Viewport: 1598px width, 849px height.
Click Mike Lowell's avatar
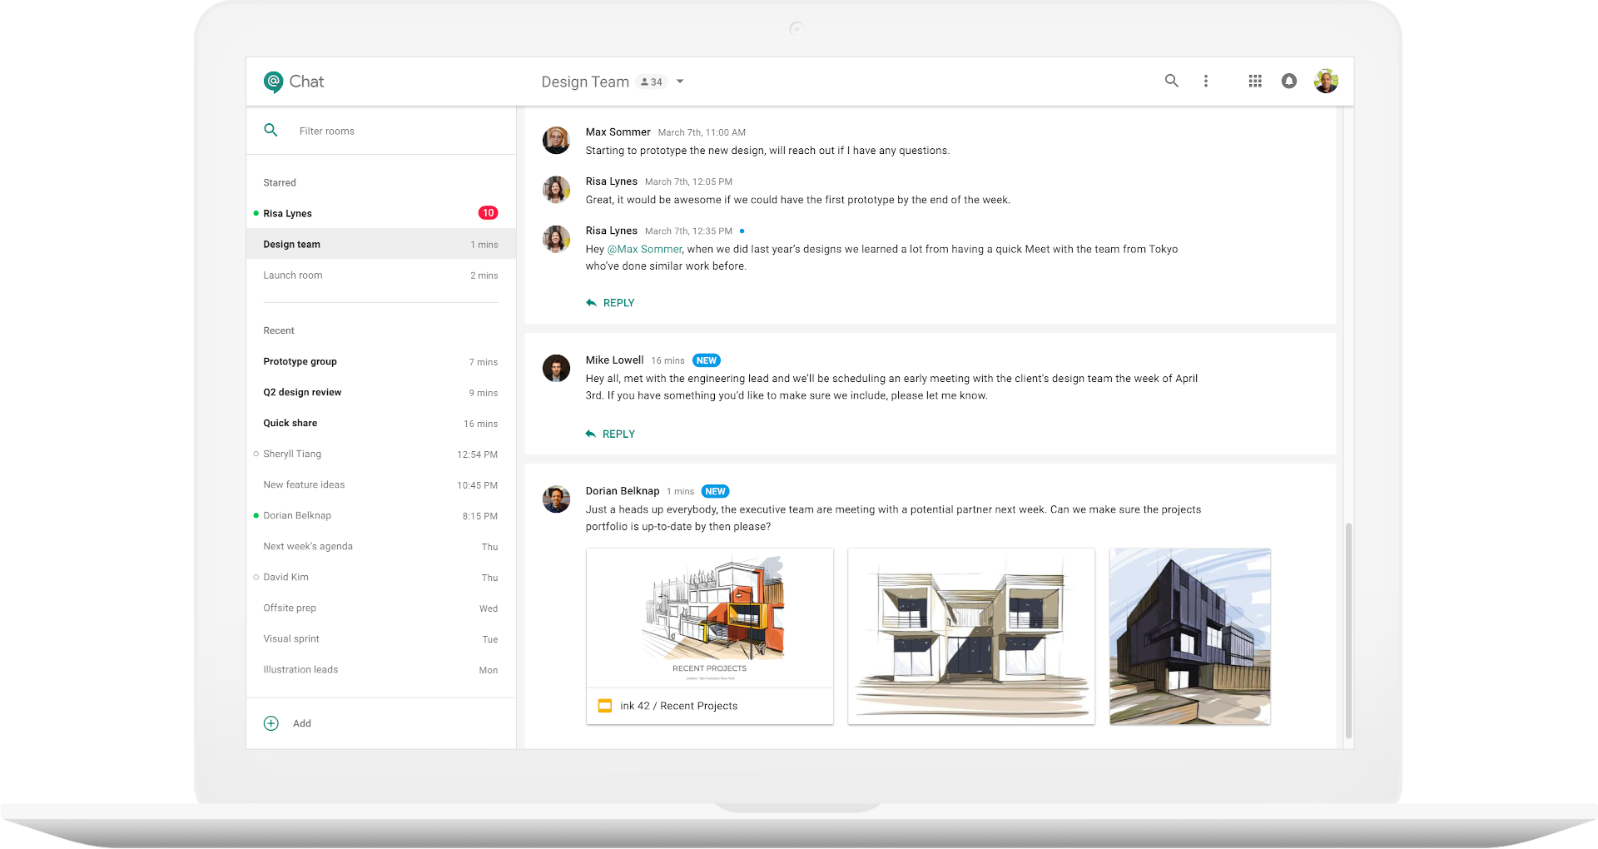[x=556, y=368]
